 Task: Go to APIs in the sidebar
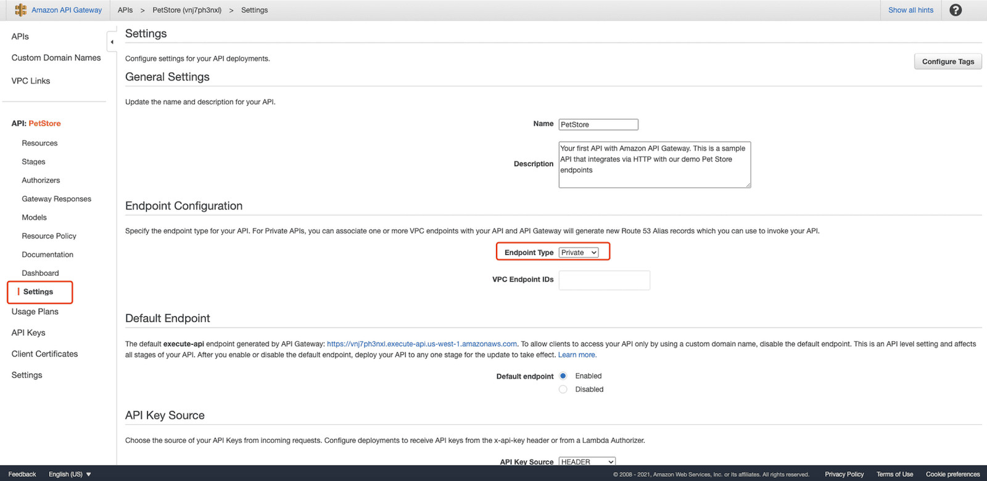pyautogui.click(x=20, y=36)
